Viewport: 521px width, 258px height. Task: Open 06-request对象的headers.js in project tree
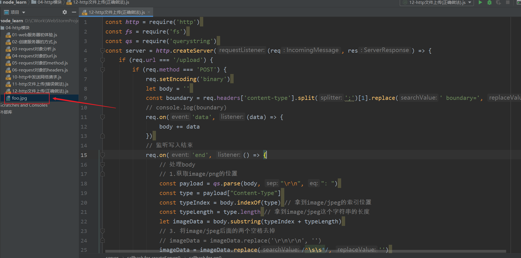click(39, 70)
